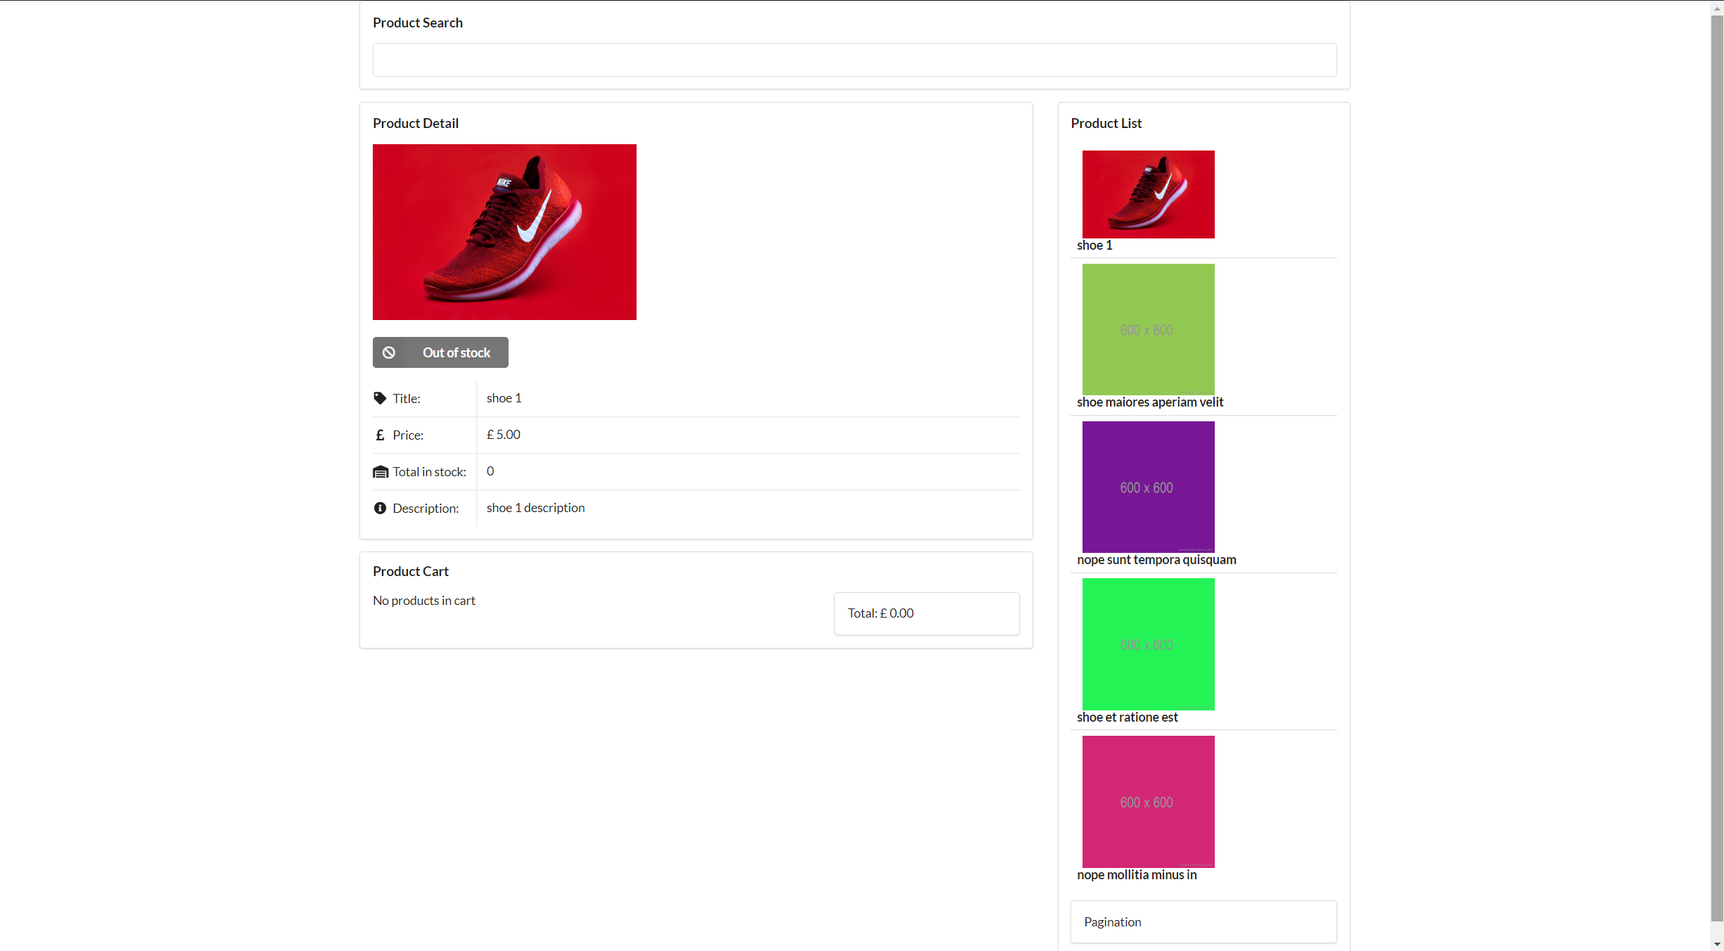
Task: Click the pound icon beside Price
Action: [x=380, y=435]
